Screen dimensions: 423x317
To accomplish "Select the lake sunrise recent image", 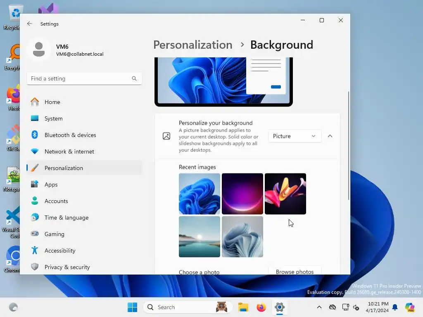I will tap(200, 237).
